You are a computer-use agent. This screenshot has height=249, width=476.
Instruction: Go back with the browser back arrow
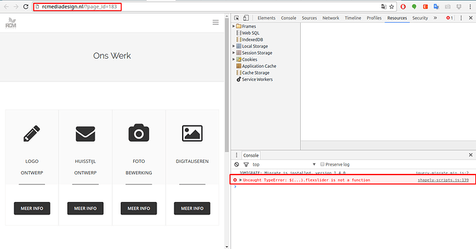coord(6,6)
